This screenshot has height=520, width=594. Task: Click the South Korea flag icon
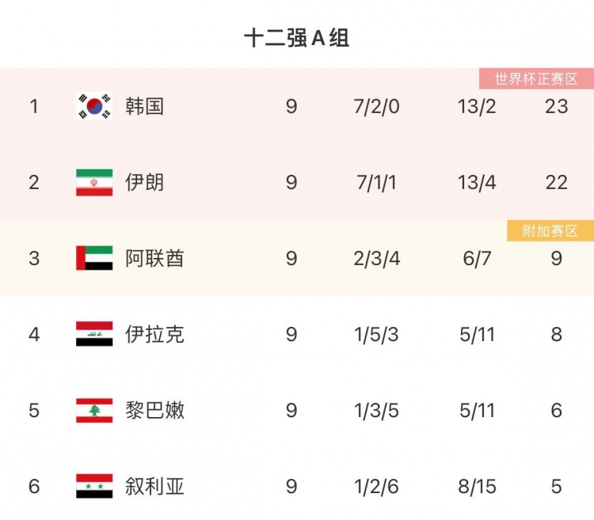(94, 106)
